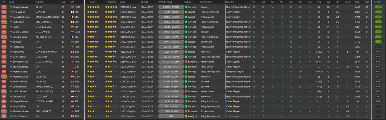The width and height of the screenshot is (386, 120).
Task: Click the green morale icon for Erling Haaland
Action: tap(185, 7)
